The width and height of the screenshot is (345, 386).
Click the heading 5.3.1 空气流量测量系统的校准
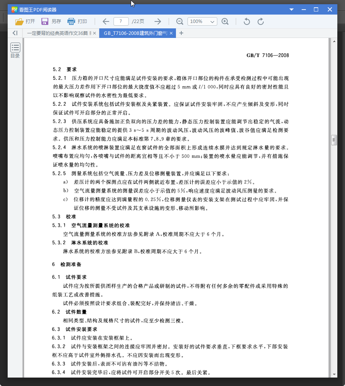coord(91,225)
